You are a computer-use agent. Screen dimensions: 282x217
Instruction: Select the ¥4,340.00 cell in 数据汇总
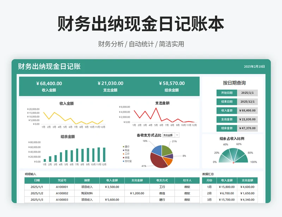(247, 200)
